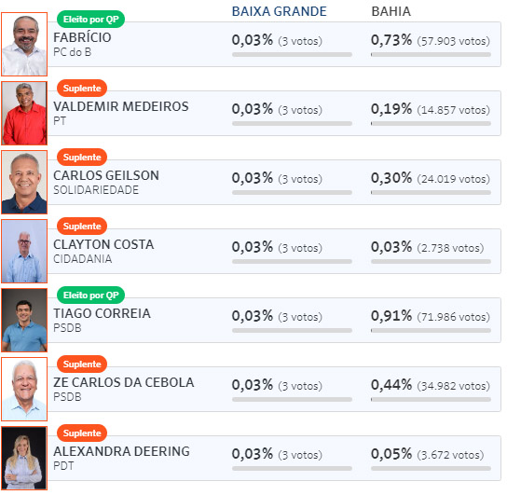
Task: Open the ZE CARLOS DA CEBOLA name
Action: [x=124, y=382]
